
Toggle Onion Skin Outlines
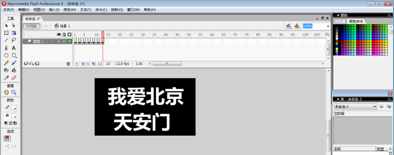87,64
